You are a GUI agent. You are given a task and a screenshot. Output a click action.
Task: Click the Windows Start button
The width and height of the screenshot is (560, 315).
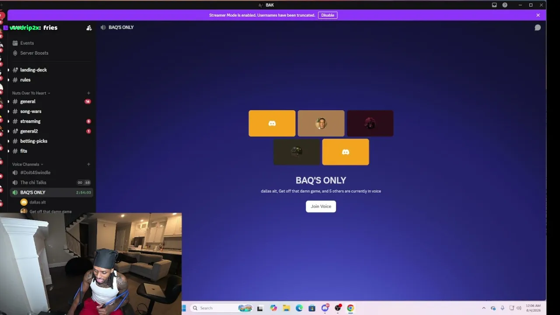(184, 308)
